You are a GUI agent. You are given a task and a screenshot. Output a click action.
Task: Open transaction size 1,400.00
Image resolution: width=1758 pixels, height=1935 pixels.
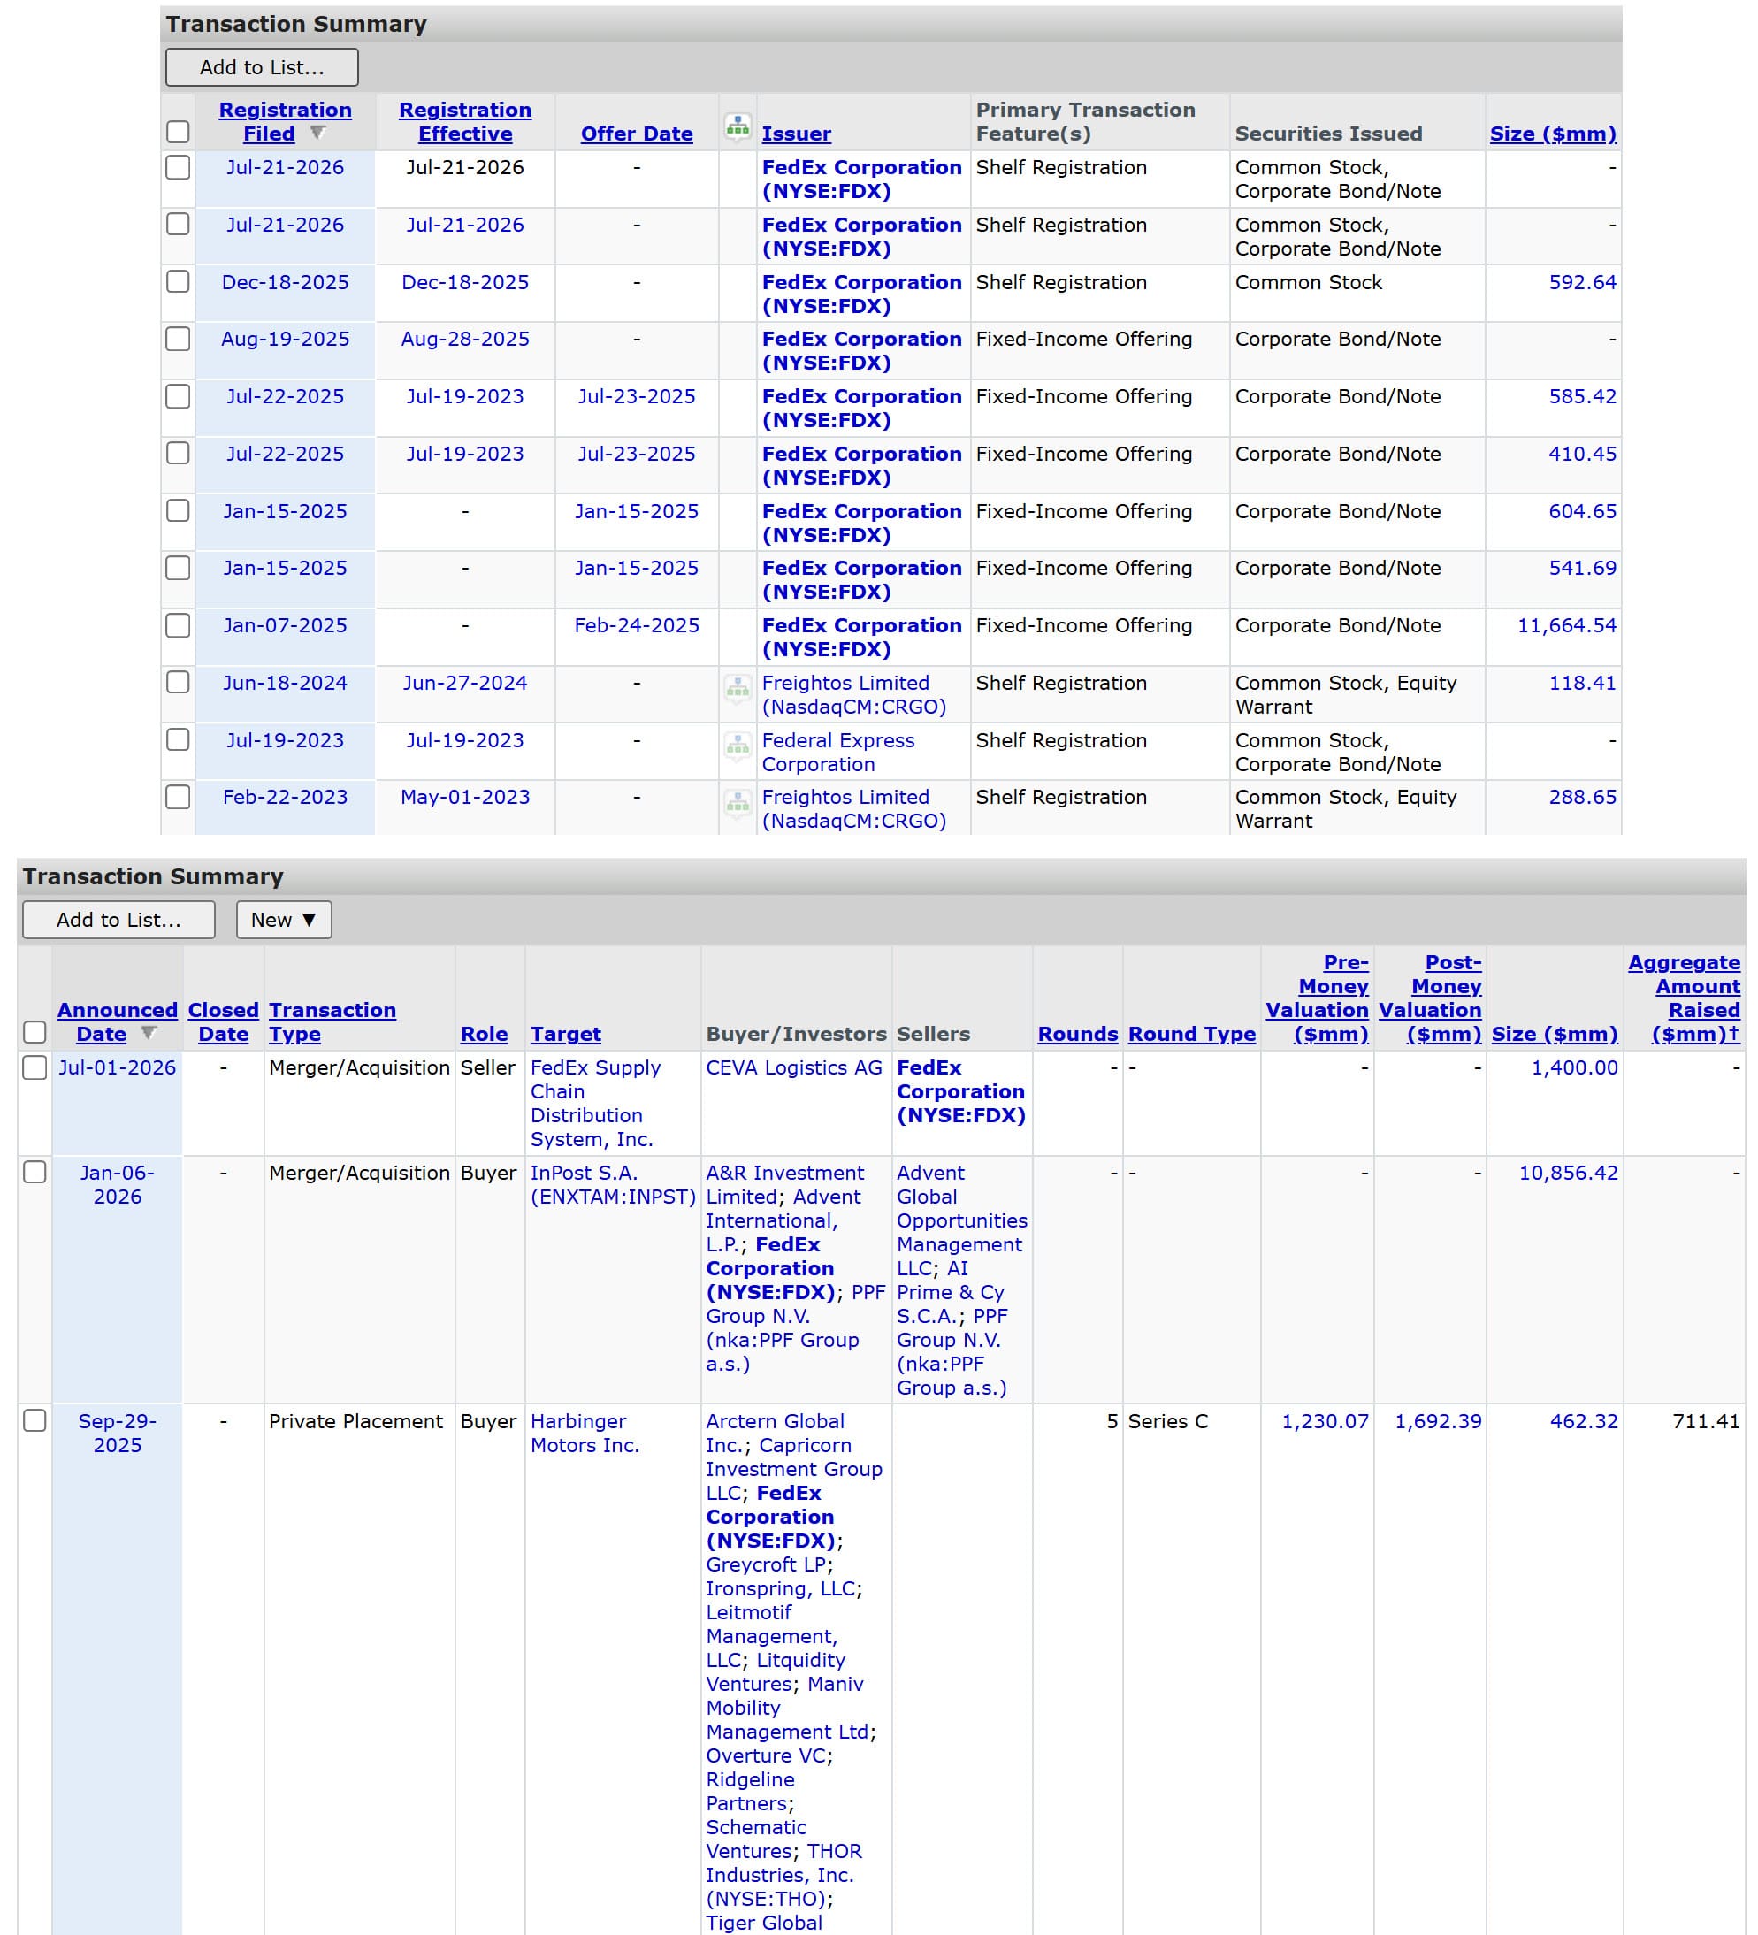(x=1575, y=1067)
